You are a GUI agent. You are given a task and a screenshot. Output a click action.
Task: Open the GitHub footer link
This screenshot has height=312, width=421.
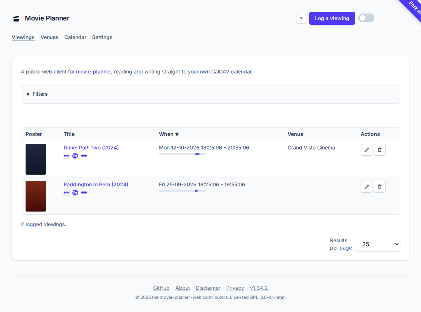point(161,288)
